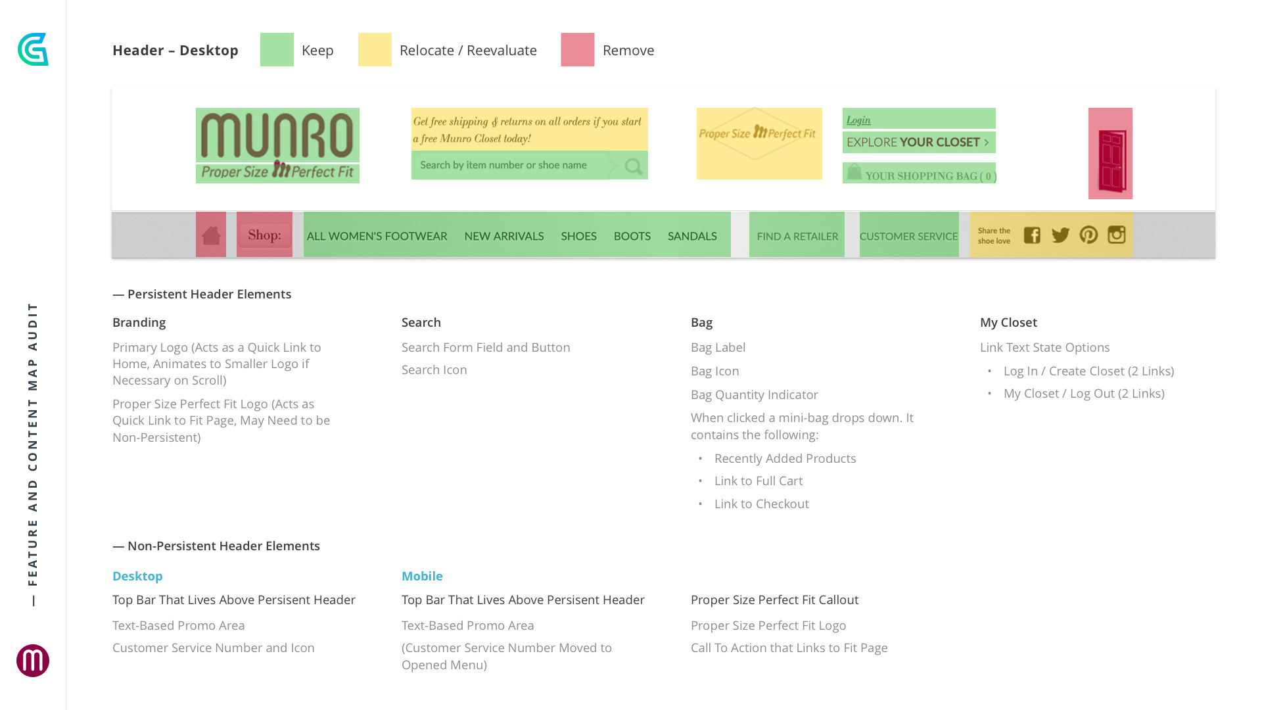Click the red Remove legend swatch
Screen dimensions: 1262x710
(x=578, y=49)
